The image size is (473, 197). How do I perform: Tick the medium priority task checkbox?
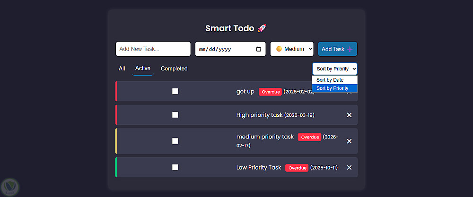pyautogui.click(x=175, y=141)
